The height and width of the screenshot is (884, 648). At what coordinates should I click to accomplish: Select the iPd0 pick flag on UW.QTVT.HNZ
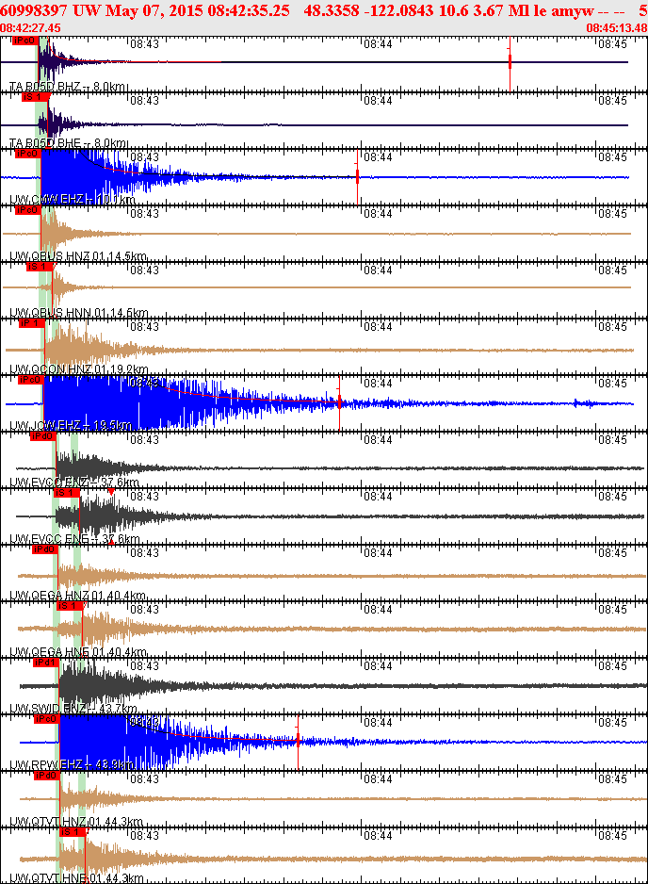[x=46, y=776]
